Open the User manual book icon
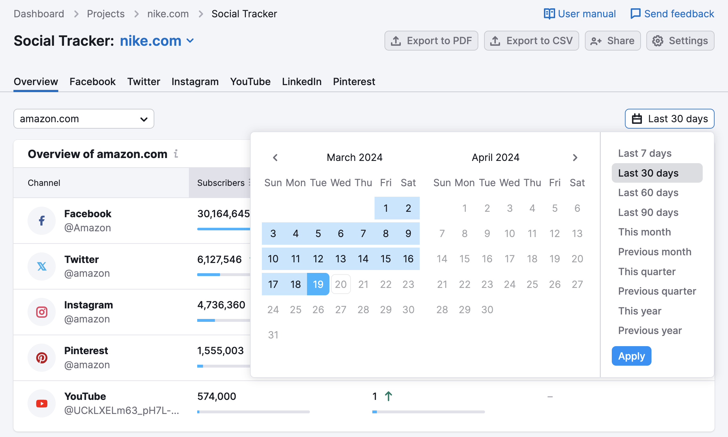Viewport: 728px width, 437px height. pos(549,14)
